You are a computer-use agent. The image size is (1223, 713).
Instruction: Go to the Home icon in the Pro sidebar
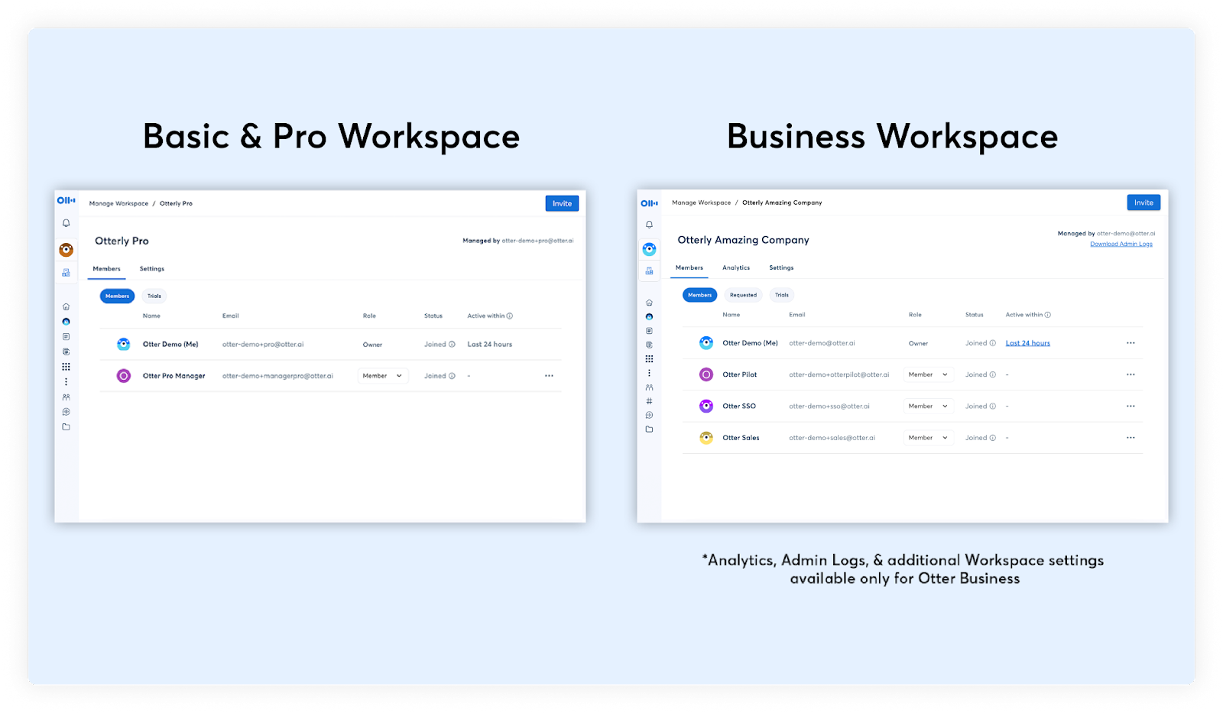coord(67,306)
